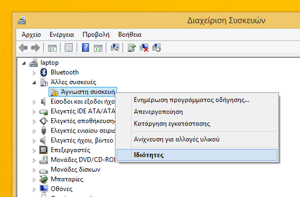Go back with the left arrow toolbar icon
Image resolution: width=300 pixels, height=197 pixels.
[x=23, y=47]
